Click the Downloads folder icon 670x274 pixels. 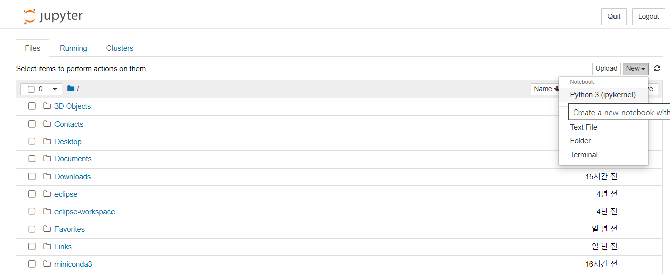point(47,177)
